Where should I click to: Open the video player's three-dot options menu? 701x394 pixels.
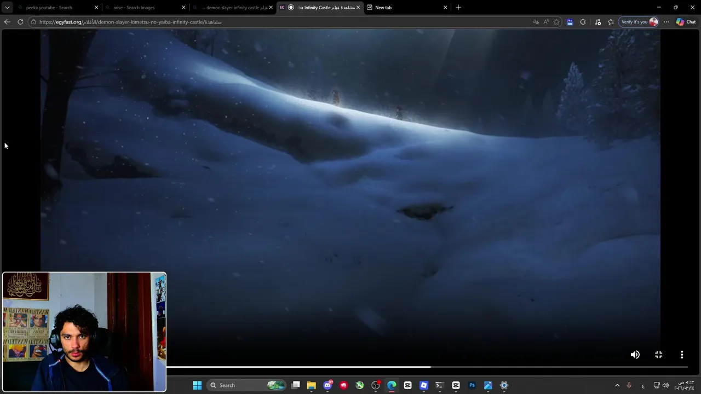[682, 355]
